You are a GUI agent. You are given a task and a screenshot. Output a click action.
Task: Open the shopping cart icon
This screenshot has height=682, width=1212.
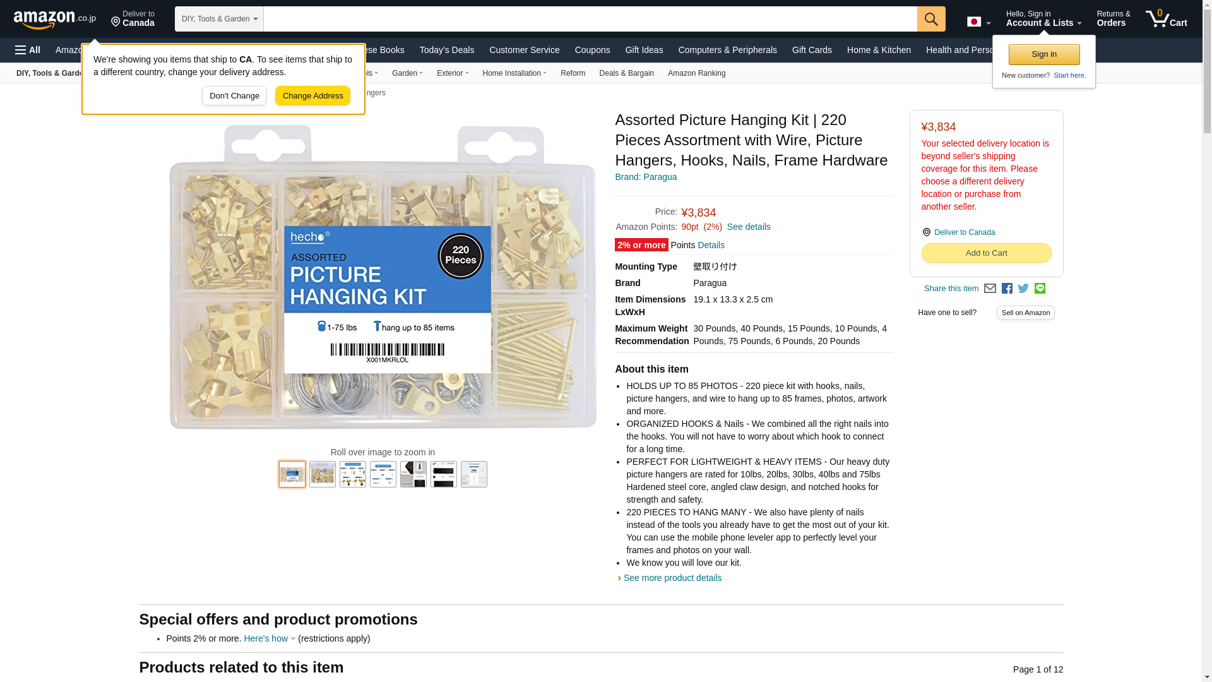coord(1166,19)
